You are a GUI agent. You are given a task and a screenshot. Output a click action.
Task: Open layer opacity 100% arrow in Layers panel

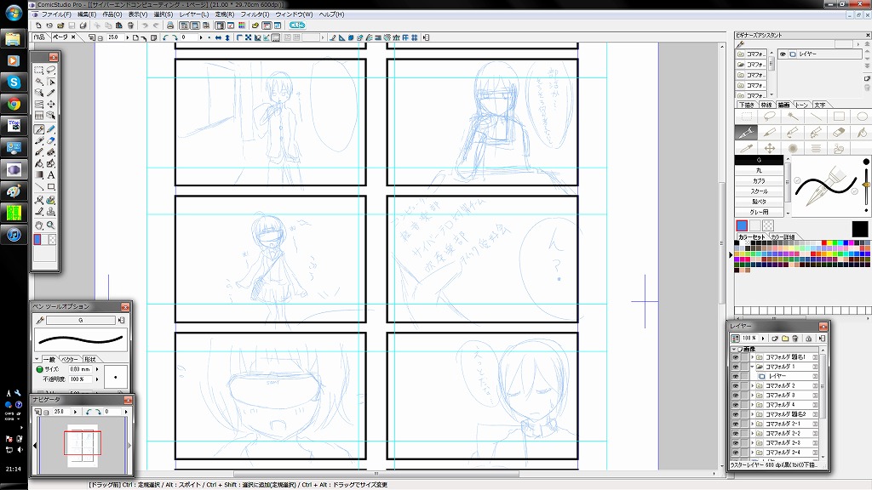[763, 338]
